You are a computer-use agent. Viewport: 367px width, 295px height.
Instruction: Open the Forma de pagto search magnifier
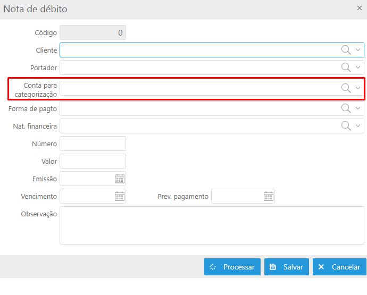pyautogui.click(x=346, y=108)
